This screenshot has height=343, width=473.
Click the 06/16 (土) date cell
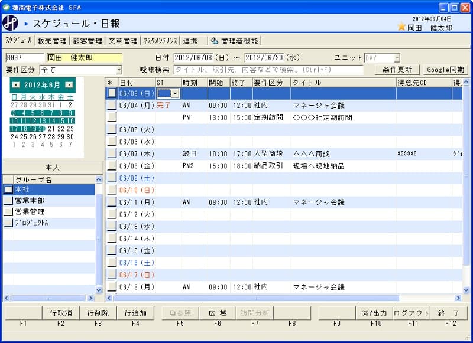click(137, 263)
